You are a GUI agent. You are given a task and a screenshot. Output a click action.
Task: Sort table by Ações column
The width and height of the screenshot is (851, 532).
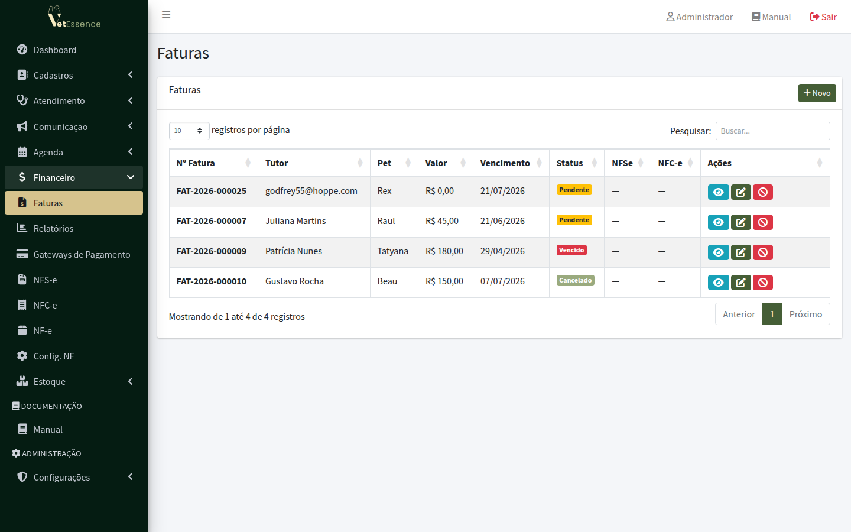(x=765, y=163)
